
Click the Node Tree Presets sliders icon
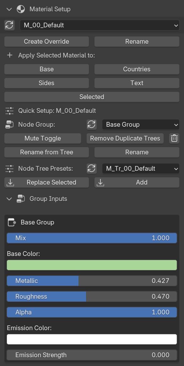pos(9,169)
